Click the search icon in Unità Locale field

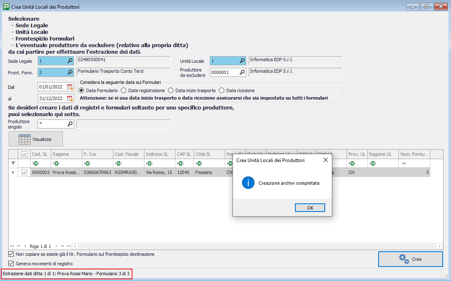pyautogui.click(x=242, y=61)
